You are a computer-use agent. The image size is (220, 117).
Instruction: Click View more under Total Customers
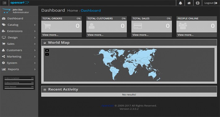95,35
